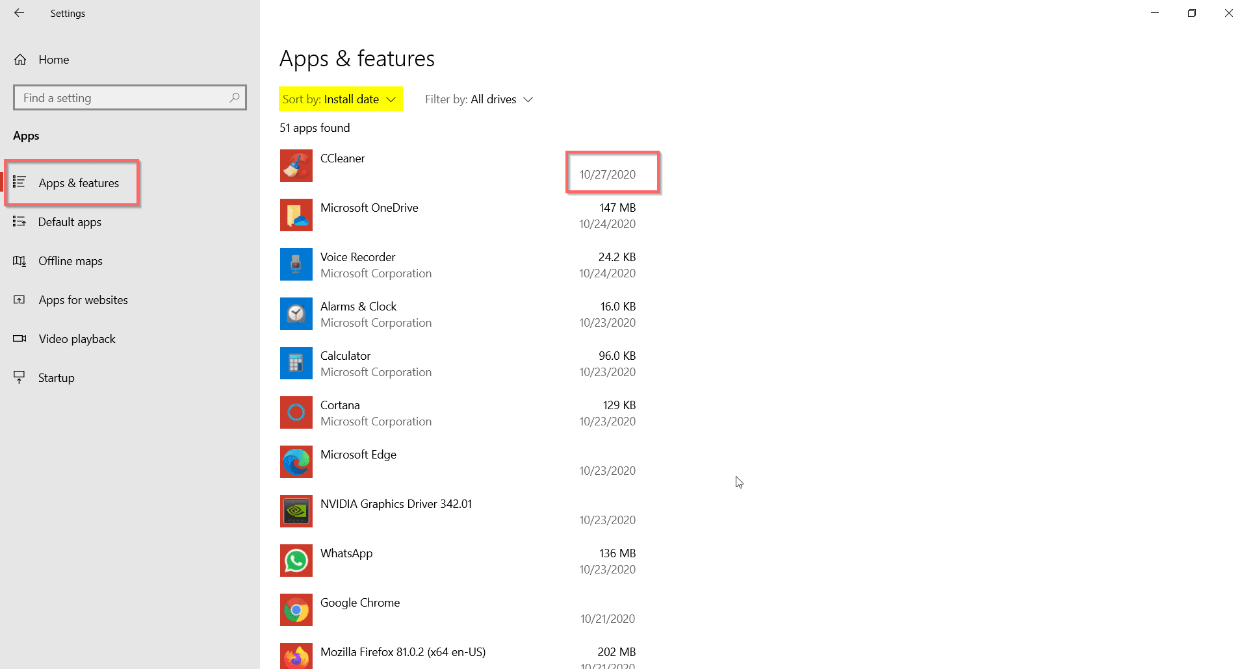Click the Apps & features list icon
Screen dimensions: 1242x669
[x=19, y=182]
